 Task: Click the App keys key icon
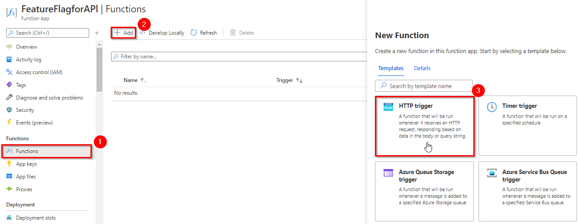point(9,164)
